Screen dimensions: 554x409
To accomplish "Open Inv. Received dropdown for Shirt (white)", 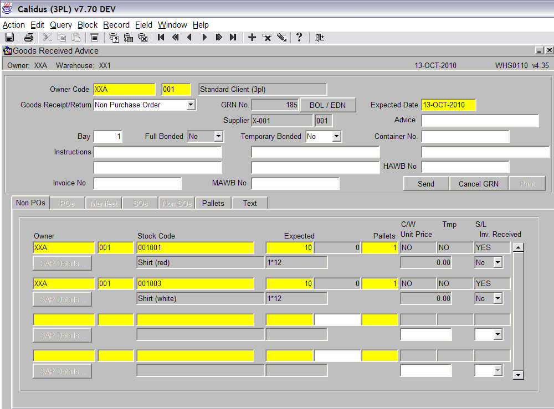I will pyautogui.click(x=498, y=298).
